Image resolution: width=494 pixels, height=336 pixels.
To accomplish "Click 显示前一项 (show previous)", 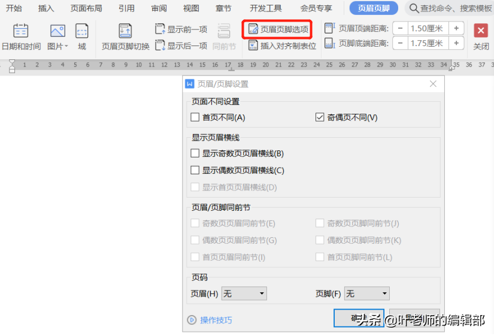I will 181,29.
